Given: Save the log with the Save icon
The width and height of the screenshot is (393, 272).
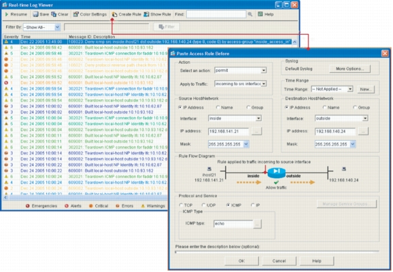Looking at the screenshot, I should point(36,14).
